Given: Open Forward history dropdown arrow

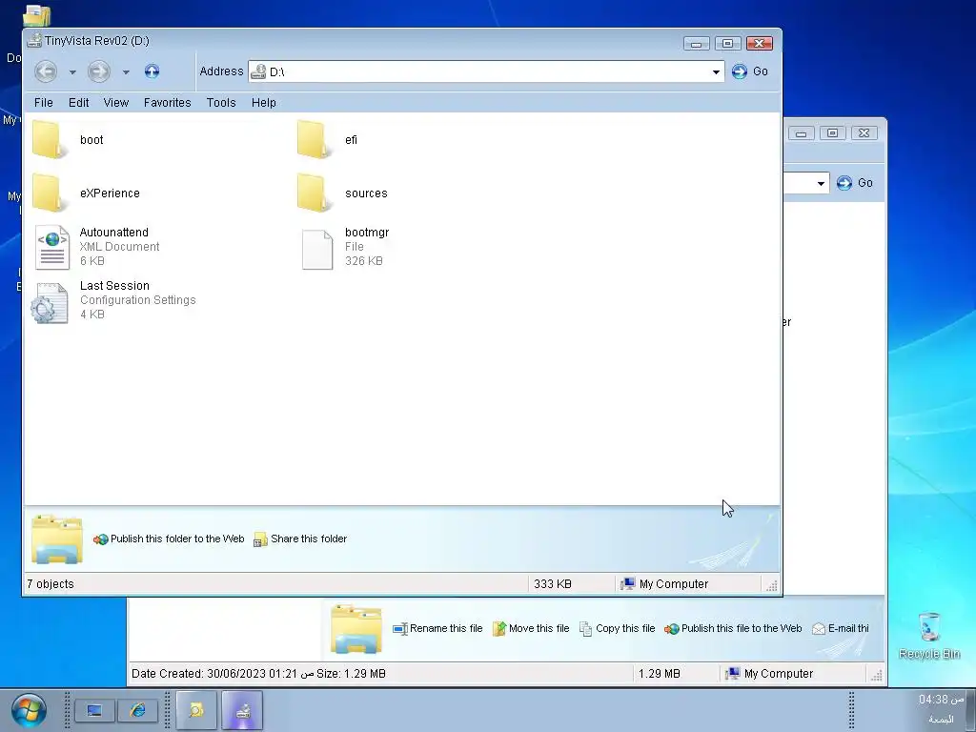Looking at the screenshot, I should [126, 72].
